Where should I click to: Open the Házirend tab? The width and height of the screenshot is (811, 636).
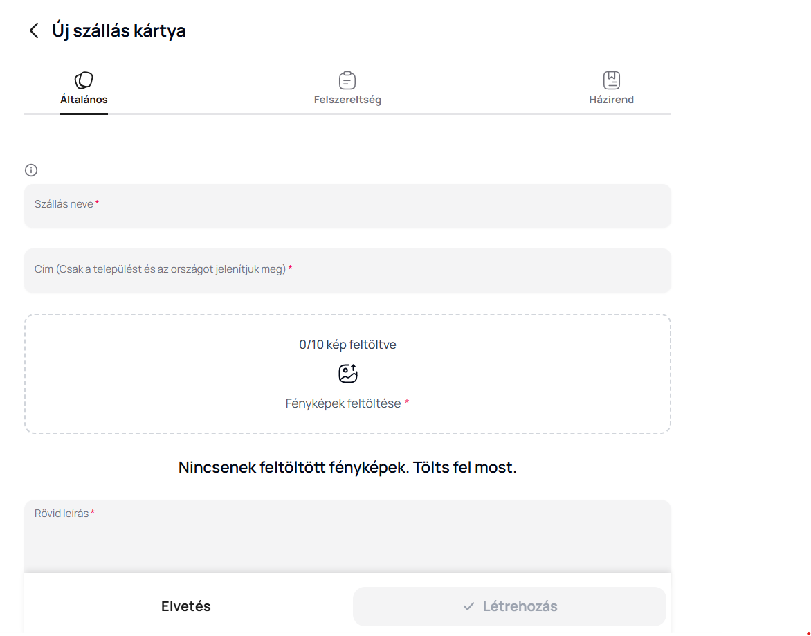point(611,100)
